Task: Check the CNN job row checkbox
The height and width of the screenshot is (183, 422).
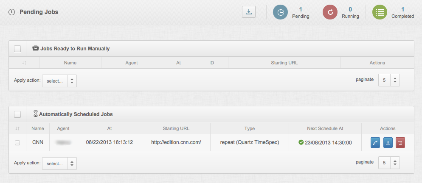Action: [17, 143]
